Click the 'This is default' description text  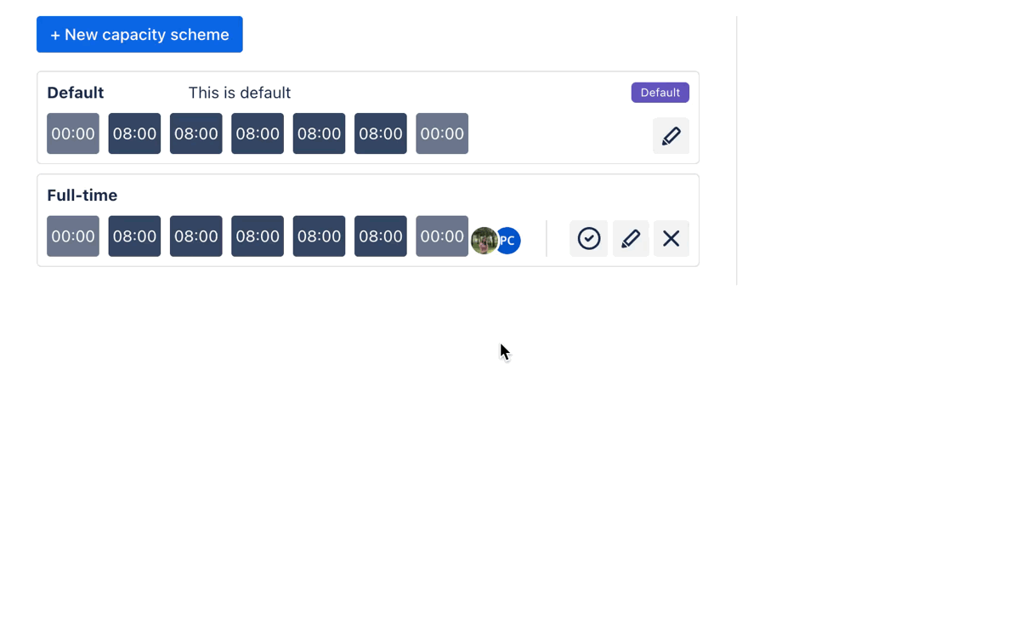[239, 92]
